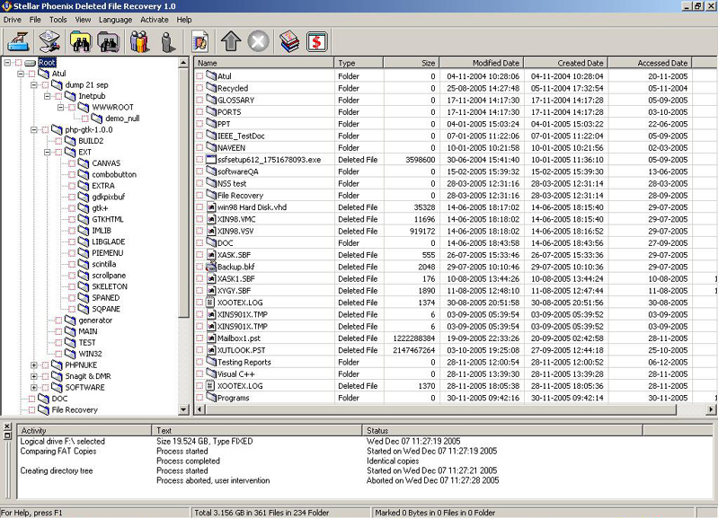Image resolution: width=718 pixels, height=518 pixels.
Task: Click the drive icon next to Root
Action: [31, 63]
